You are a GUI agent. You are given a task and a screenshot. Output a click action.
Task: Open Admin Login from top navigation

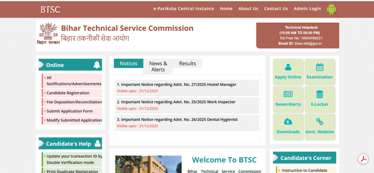pyautogui.click(x=307, y=9)
